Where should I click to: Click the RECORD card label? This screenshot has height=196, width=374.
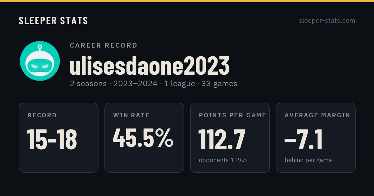[x=42, y=115]
